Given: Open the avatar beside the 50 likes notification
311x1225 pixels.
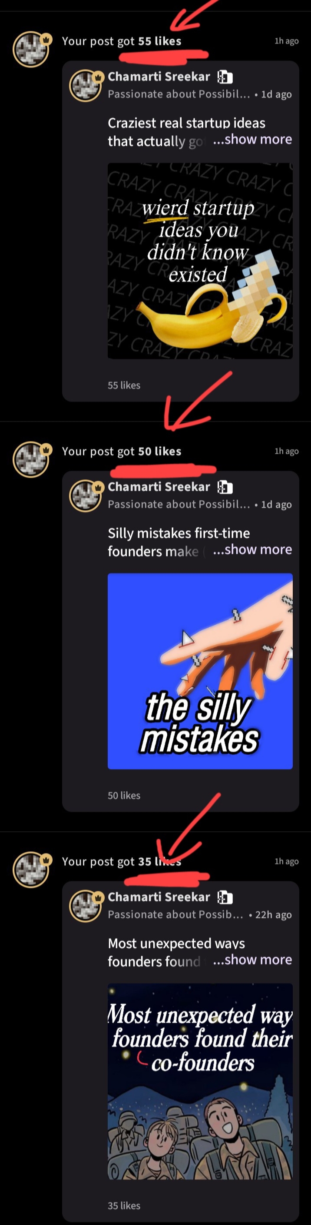Looking at the screenshot, I should coord(31,459).
